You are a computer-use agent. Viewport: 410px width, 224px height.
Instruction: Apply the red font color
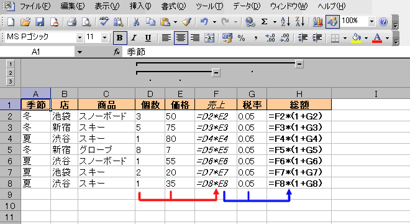point(377,38)
